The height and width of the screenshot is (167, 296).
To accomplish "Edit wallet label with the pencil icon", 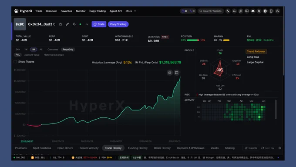I will (x=67, y=24).
